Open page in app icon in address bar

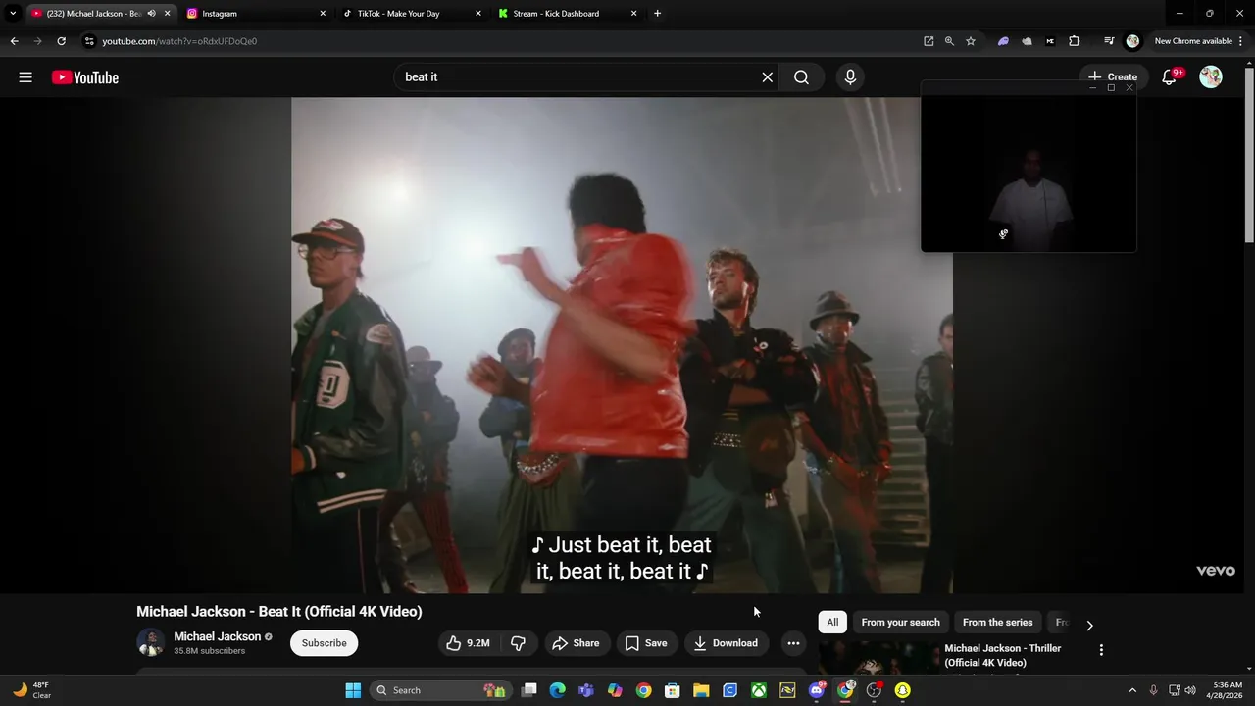(x=929, y=41)
